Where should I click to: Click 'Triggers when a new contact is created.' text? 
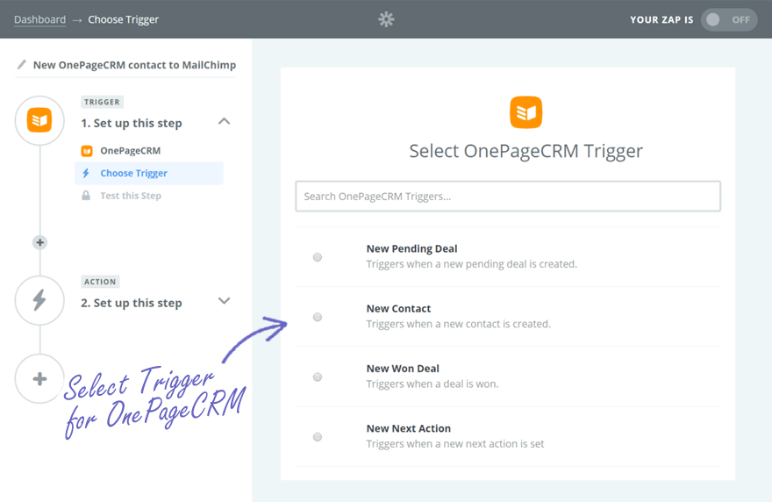(458, 324)
